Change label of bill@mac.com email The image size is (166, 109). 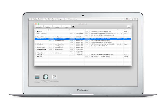51,53
